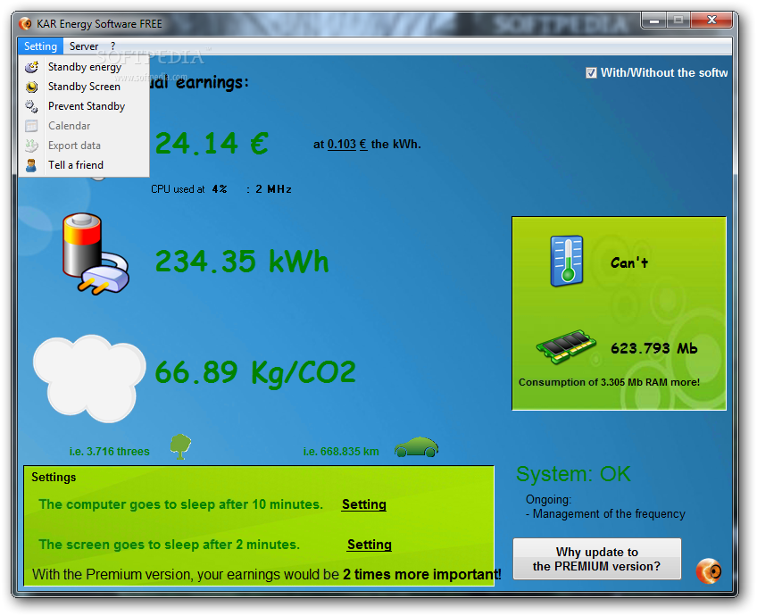Click the 'CPU used at 4%' text
This screenshot has height=616, width=757.
point(188,189)
